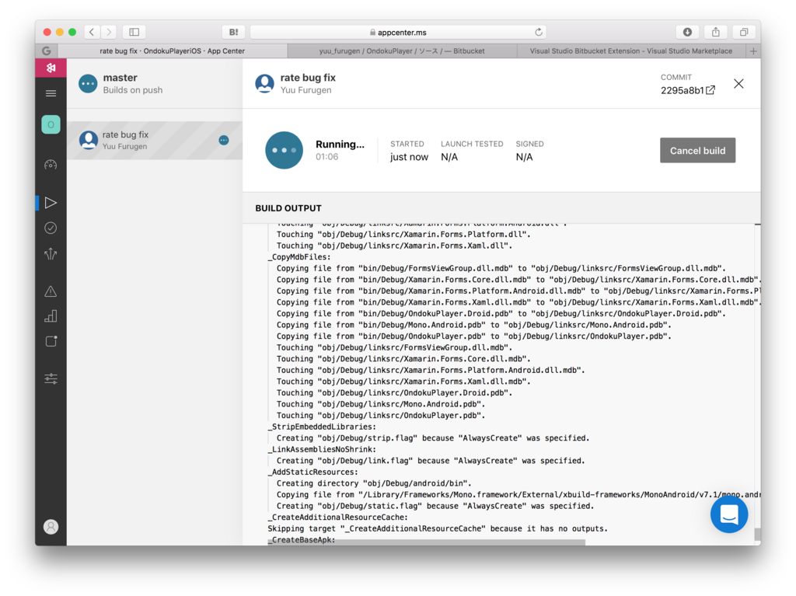Viewport: 796px width, 596px height.
Task: Toggle the Safari sidebar button
Action: [x=134, y=32]
